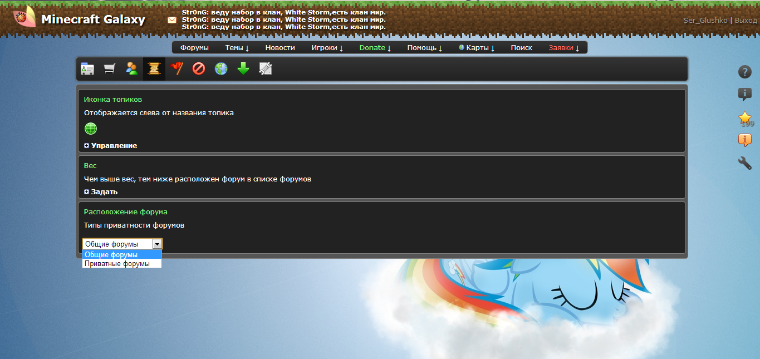
Task: Click the ID card profile icon
Action: click(87, 69)
